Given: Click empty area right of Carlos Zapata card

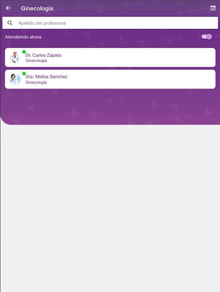Looking at the screenshot, I should pyautogui.click(x=140, y=58).
